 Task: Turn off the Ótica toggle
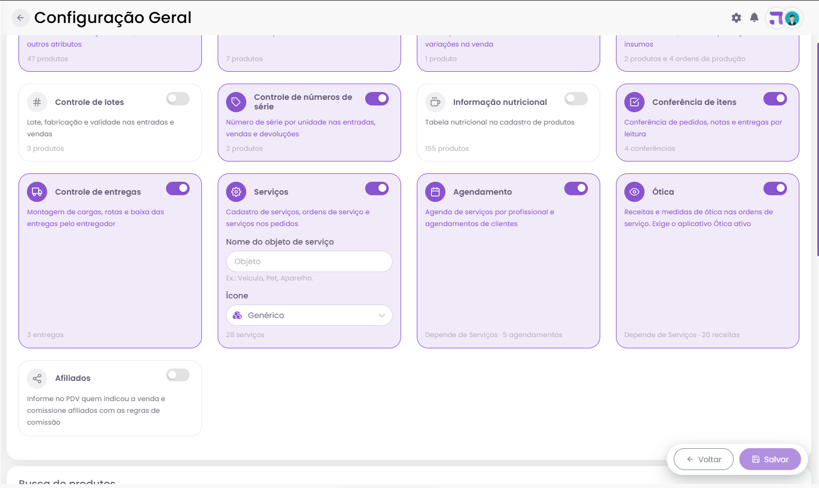[x=775, y=188]
